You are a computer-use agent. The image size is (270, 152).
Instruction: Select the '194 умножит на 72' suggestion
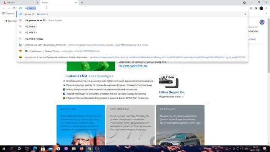(132, 20)
